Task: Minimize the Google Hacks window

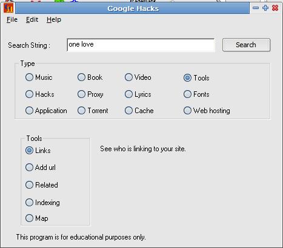Action: (x=256, y=8)
